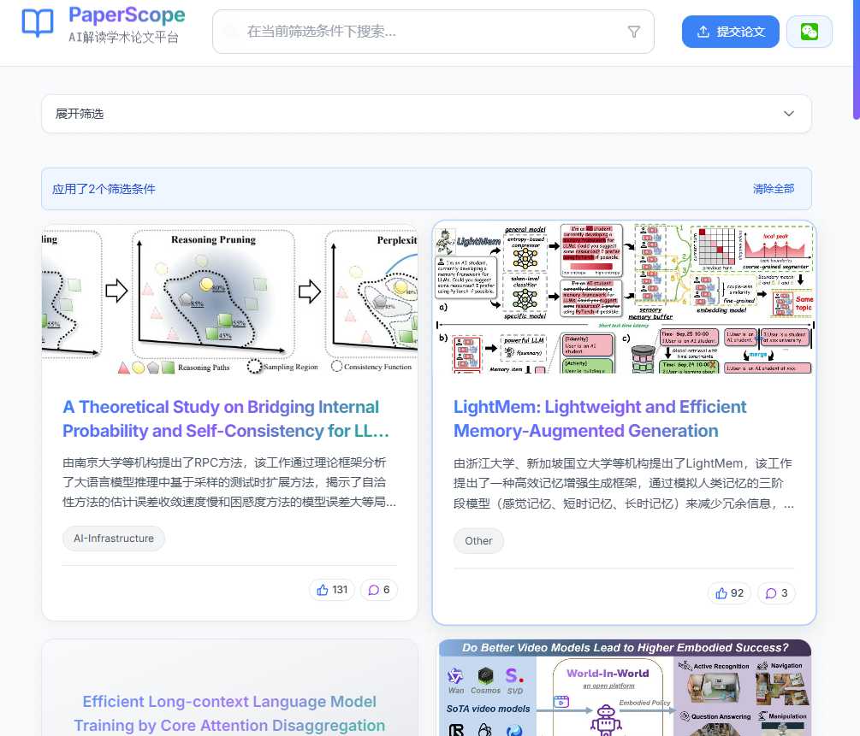The image size is (860, 736).
Task: Open the WeChat icon button
Action: point(809,32)
